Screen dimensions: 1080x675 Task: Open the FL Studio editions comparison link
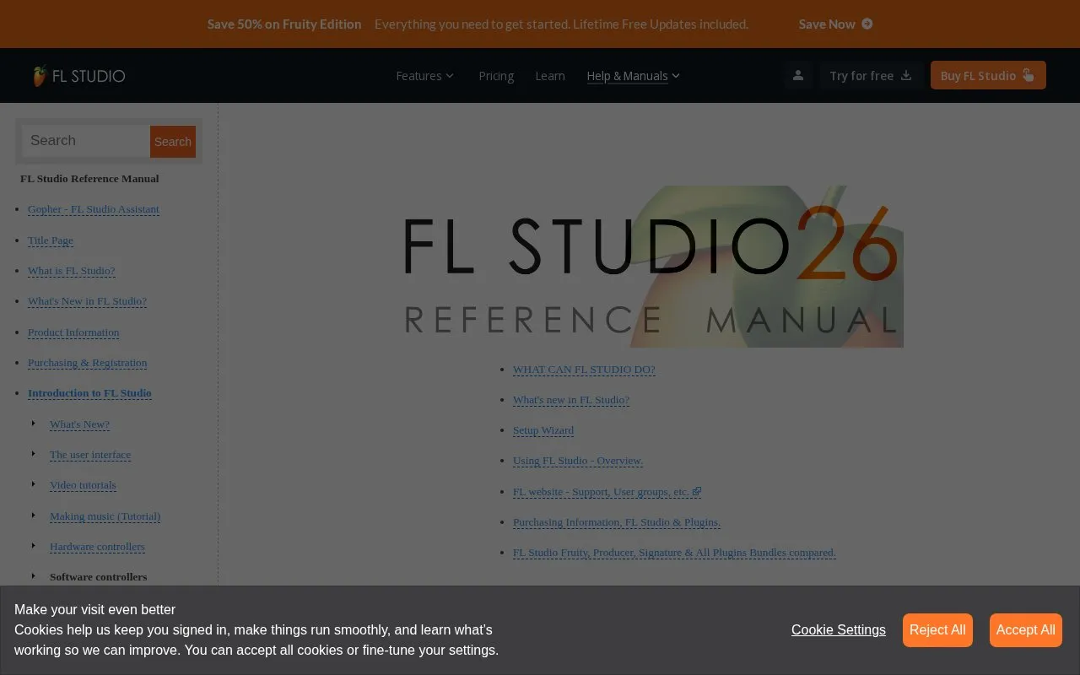pyautogui.click(x=674, y=553)
